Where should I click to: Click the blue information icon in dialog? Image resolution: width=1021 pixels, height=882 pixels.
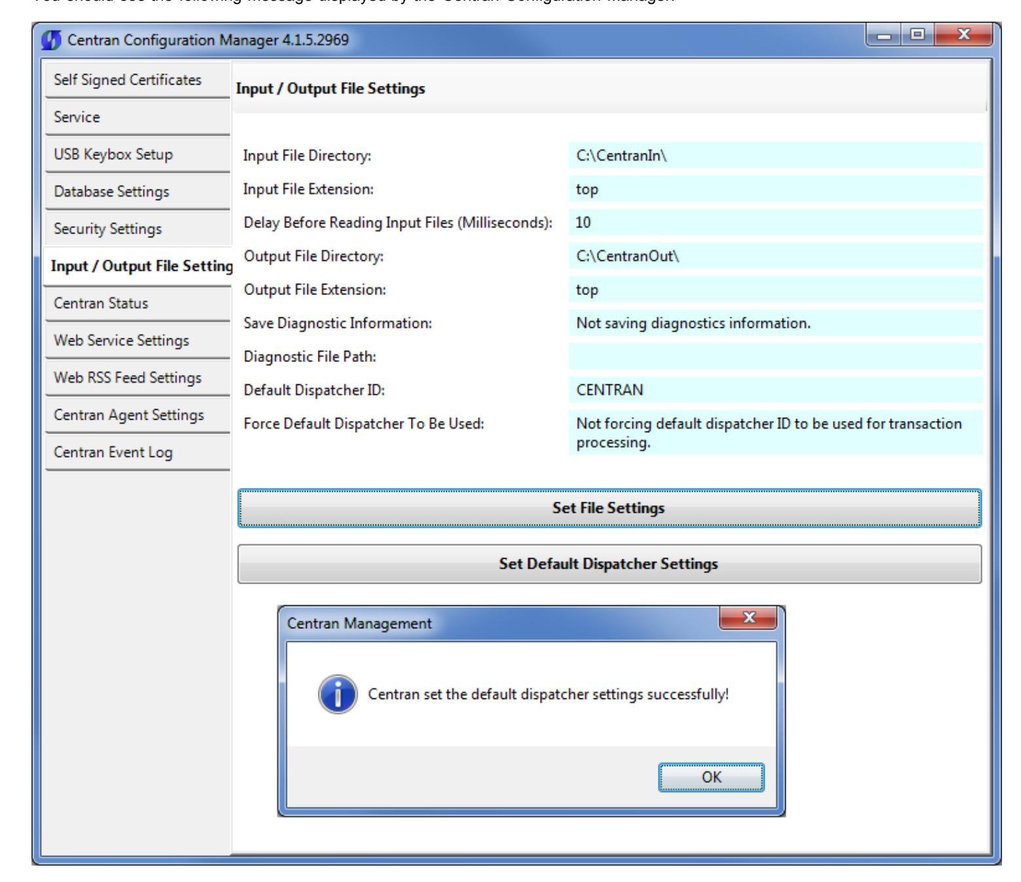338,694
